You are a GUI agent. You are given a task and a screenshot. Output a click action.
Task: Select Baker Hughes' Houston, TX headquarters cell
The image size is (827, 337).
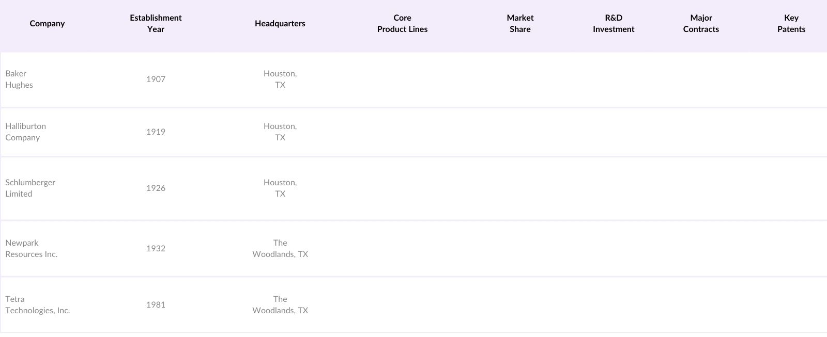[x=280, y=79]
